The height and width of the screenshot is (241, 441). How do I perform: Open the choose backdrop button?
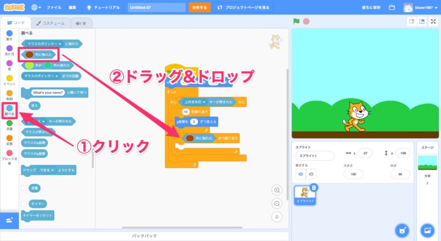[x=427, y=229]
